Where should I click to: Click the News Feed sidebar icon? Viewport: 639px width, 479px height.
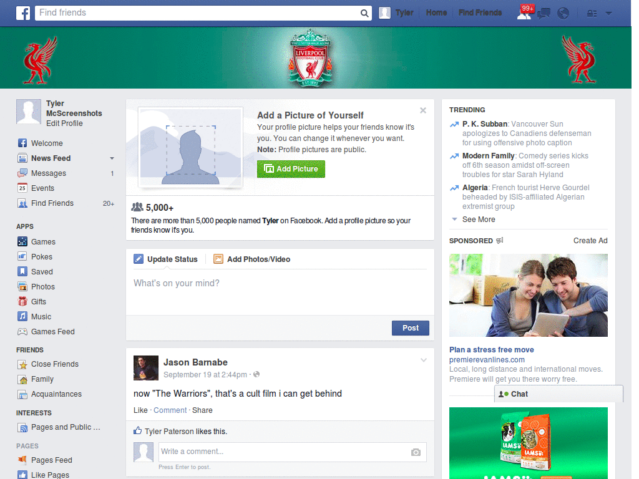tap(22, 158)
